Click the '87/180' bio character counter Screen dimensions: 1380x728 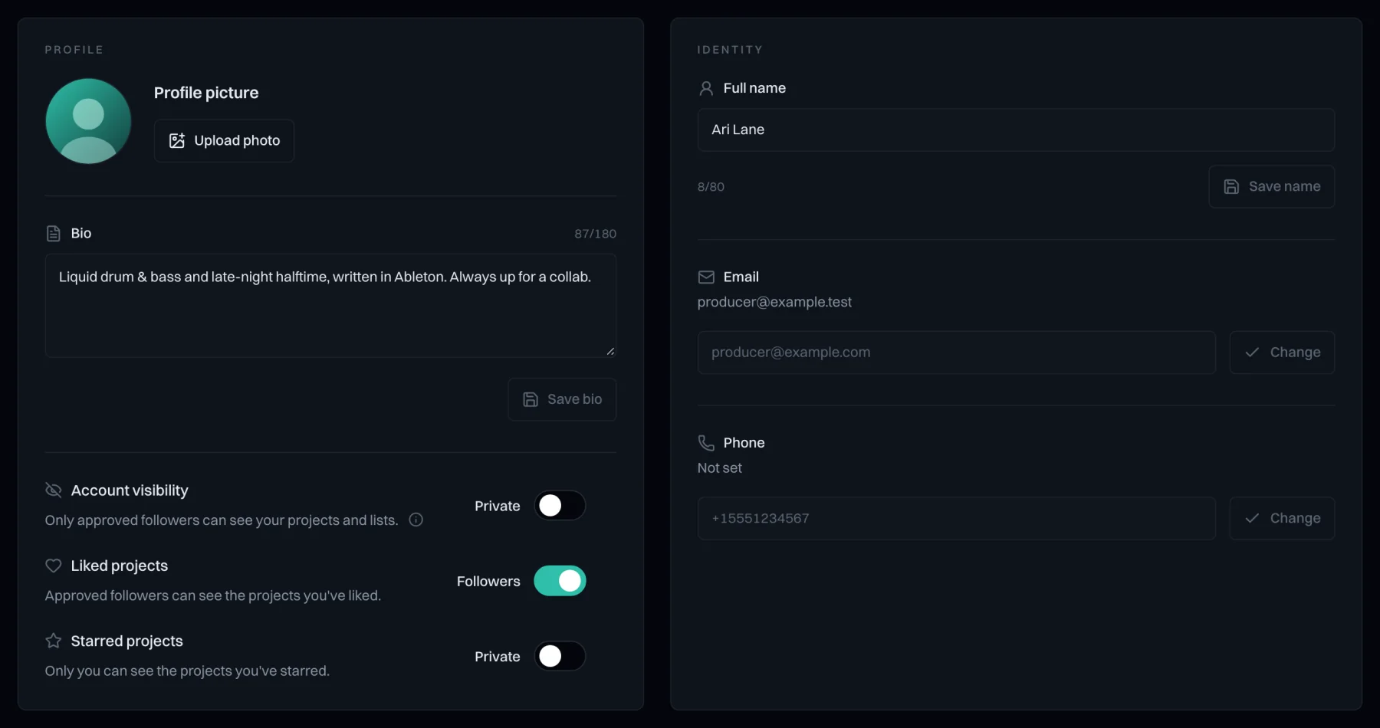click(x=595, y=234)
